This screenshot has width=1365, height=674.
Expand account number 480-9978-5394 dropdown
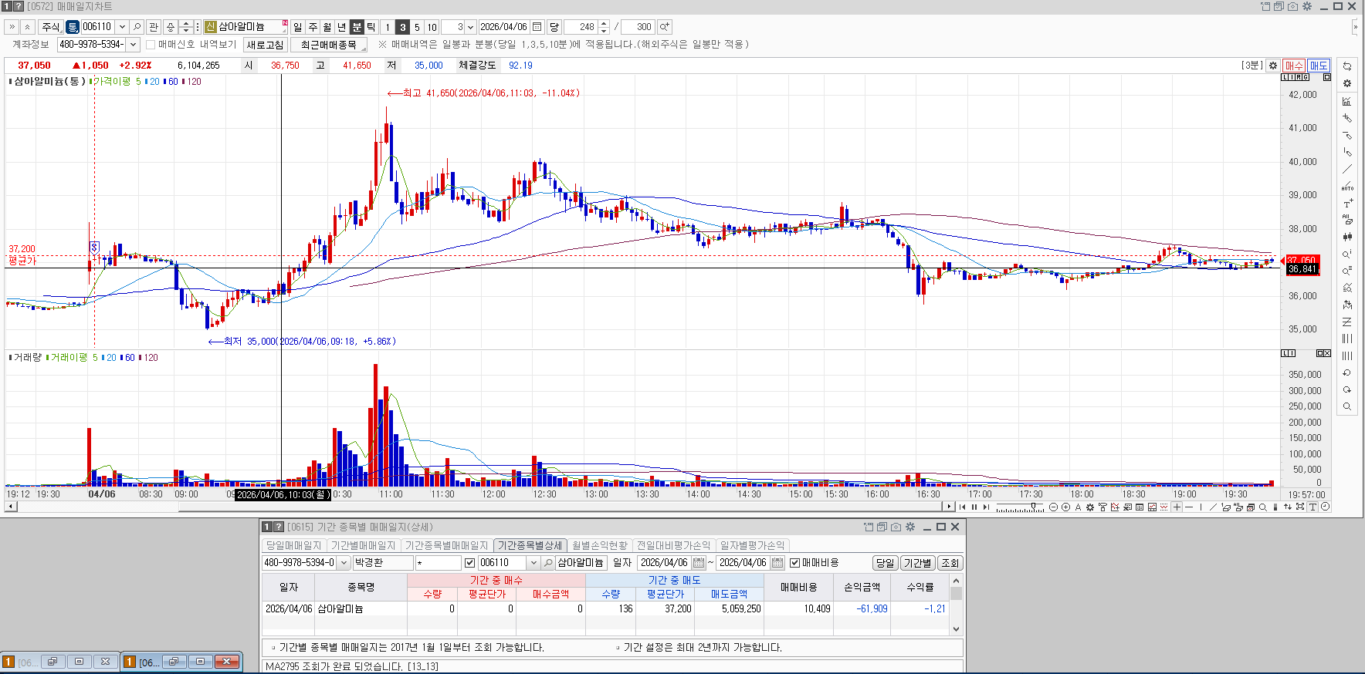point(133,45)
